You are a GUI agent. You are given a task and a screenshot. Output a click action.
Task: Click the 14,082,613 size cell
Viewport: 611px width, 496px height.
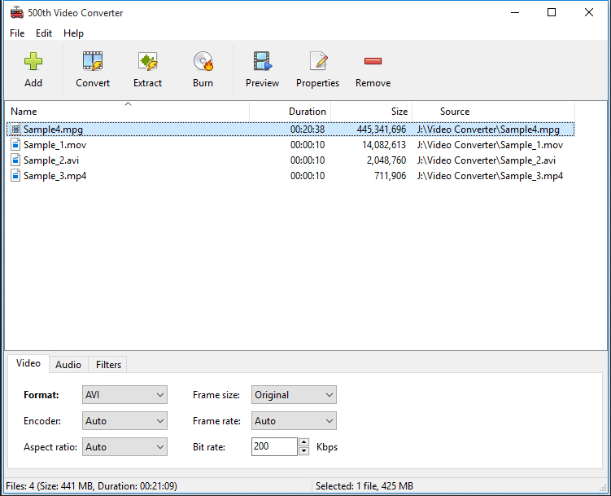pos(384,145)
